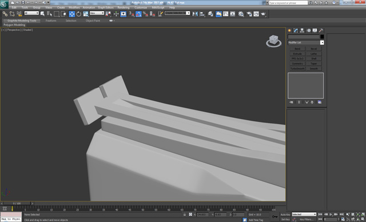The width and height of the screenshot is (366, 222).
Task: Open the MAXScript menu
Action: tap(158, 7)
